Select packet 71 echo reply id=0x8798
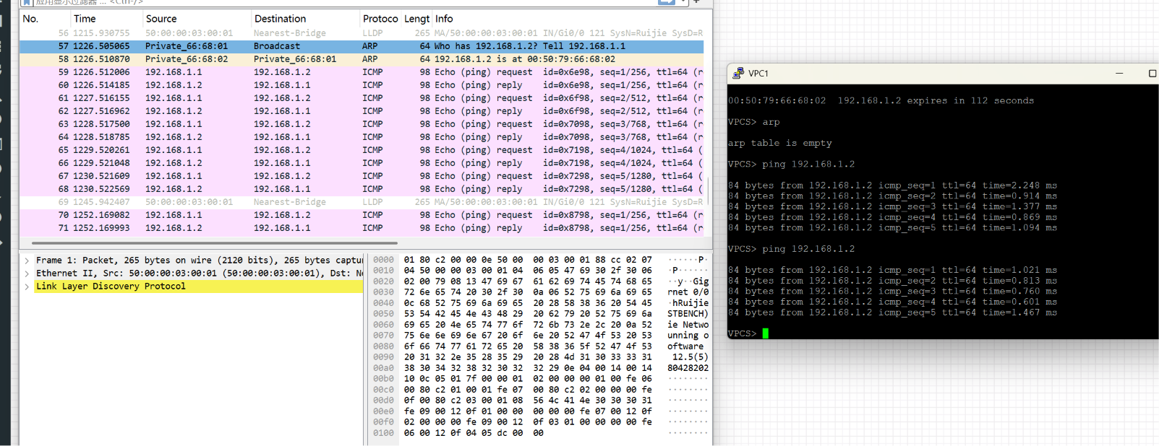Image resolution: width=1159 pixels, height=446 pixels. pos(362,228)
